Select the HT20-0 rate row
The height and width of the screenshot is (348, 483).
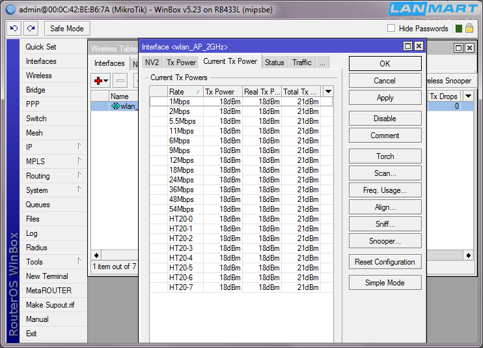click(x=241, y=219)
